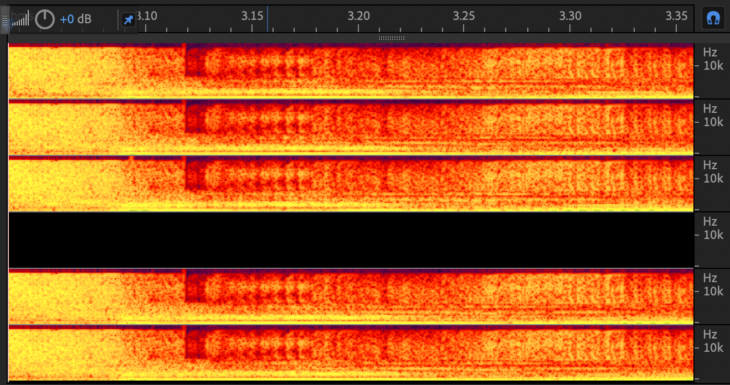Toggle the snapping magnet icon

pos(713,19)
